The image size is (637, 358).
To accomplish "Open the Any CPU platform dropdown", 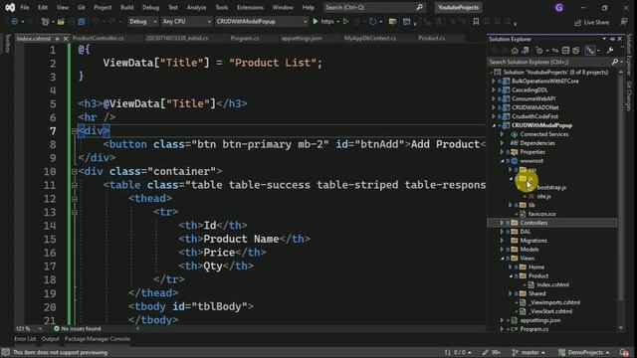I will click(x=186, y=22).
